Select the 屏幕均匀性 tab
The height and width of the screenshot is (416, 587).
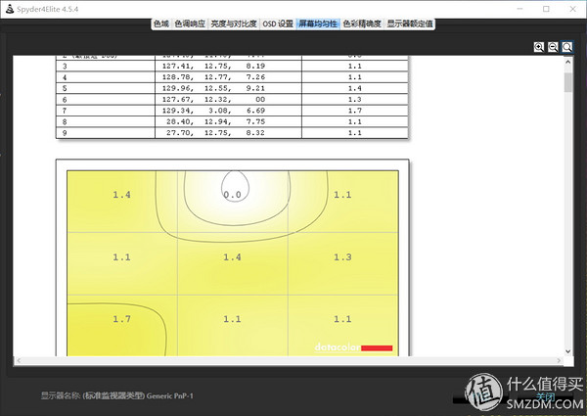pyautogui.click(x=318, y=23)
